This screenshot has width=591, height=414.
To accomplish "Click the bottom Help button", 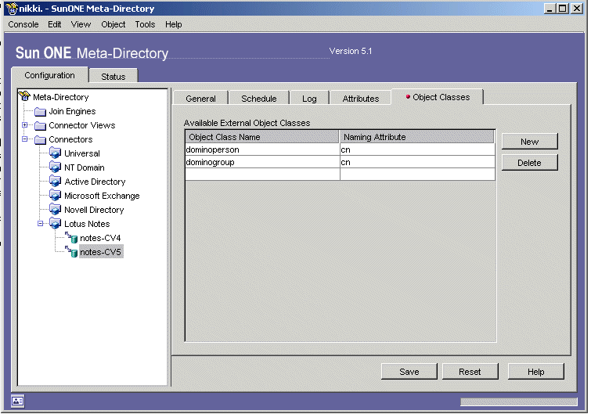I will coord(536,372).
